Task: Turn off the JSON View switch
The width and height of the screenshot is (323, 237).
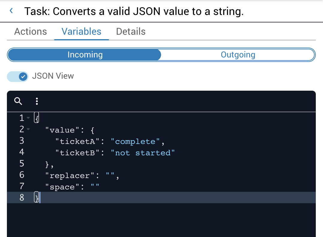Action: click(x=18, y=76)
